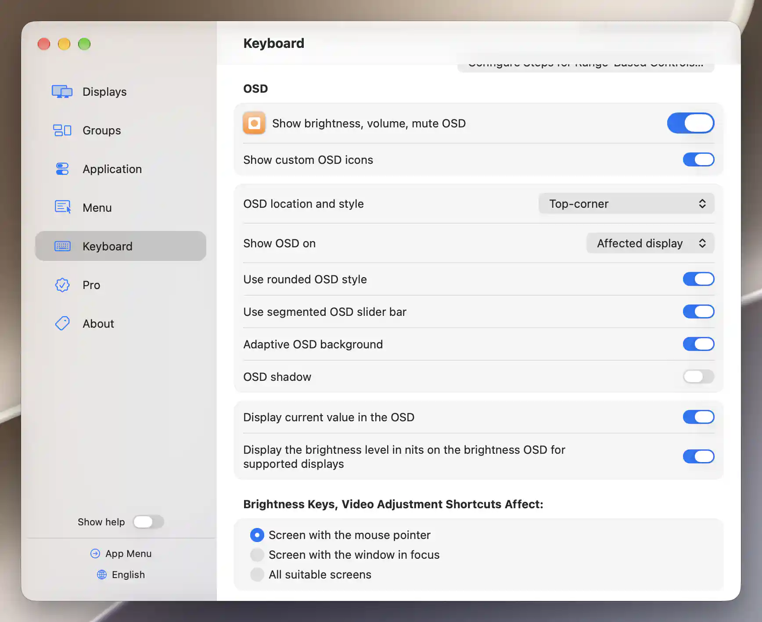Click the orange OSD icon

coord(254,123)
